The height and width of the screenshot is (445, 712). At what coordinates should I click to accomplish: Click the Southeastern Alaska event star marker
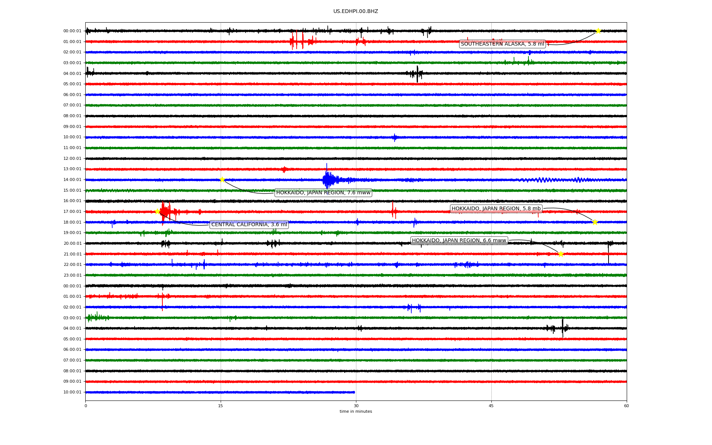coord(598,31)
